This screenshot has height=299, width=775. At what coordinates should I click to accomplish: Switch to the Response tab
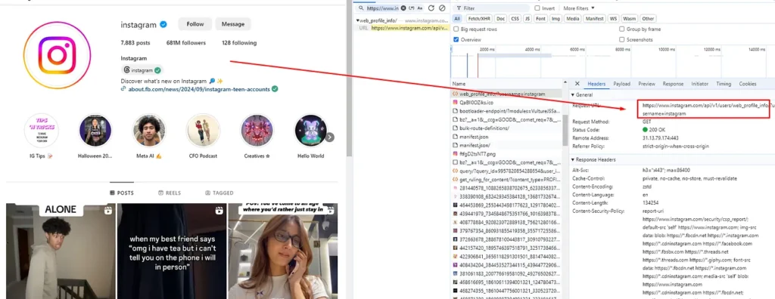pyautogui.click(x=673, y=84)
